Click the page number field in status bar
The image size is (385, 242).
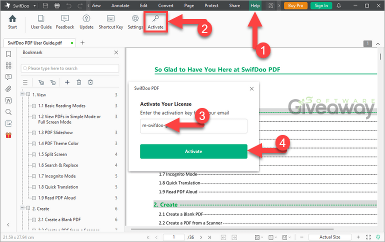pos(173,237)
